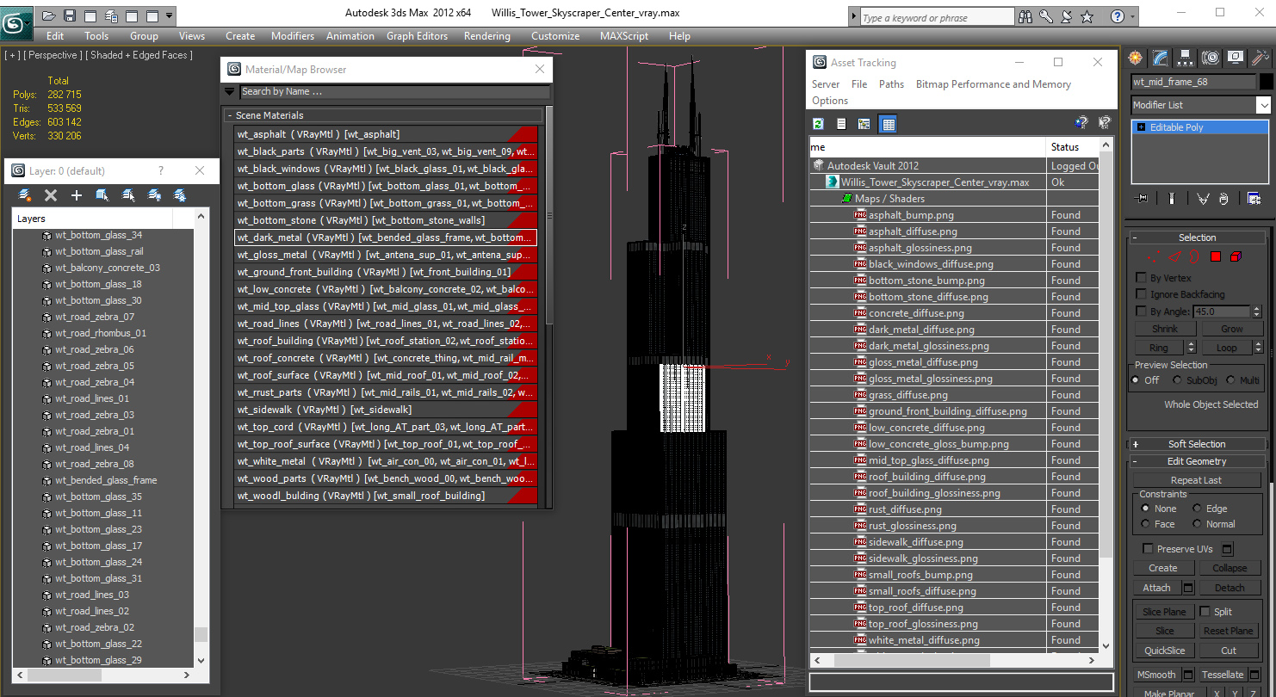Select Face constraint radio button
Viewport: 1276px width, 697px height.
click(x=1145, y=524)
